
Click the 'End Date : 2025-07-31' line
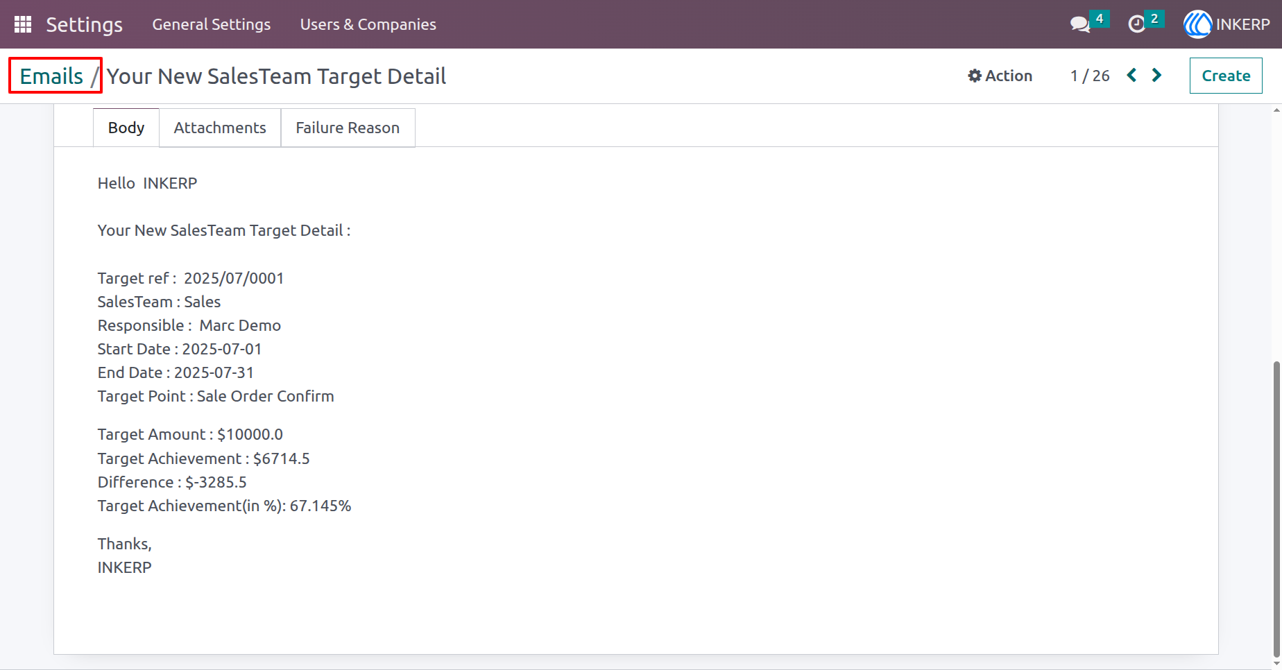tap(176, 372)
